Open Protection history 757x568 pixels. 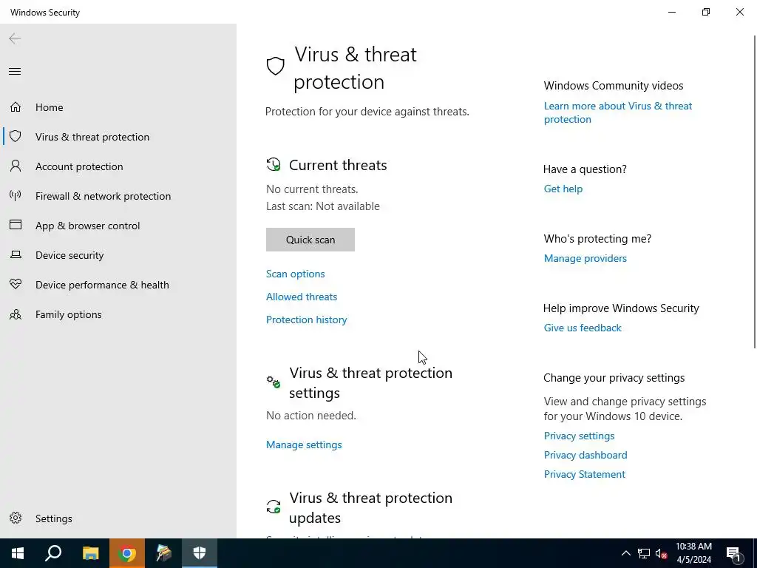coord(307,319)
